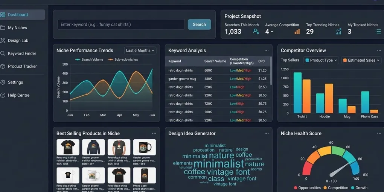
Task: Select the garden gnome mug keyword row
Action: tap(218, 79)
